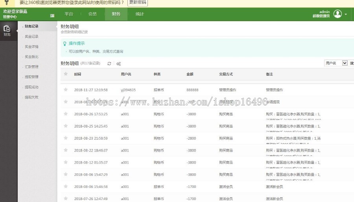The height and width of the screenshot is (202, 354).
Task: Select 奖金详情 in the sidebar
Action: pos(31,47)
